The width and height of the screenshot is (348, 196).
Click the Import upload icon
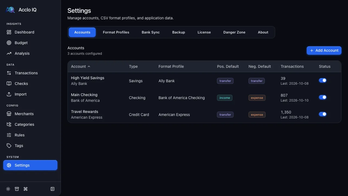9,94
